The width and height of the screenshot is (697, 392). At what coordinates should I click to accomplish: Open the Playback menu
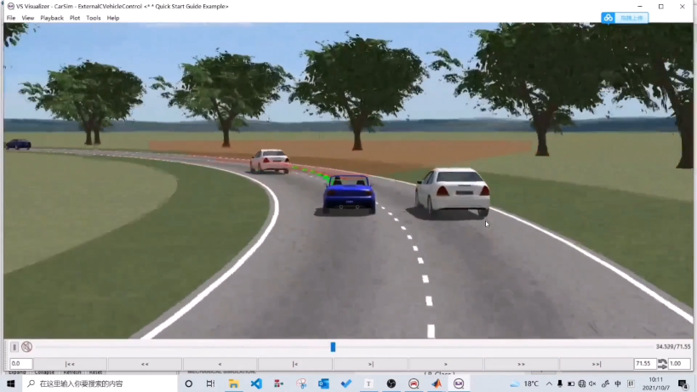(x=52, y=18)
